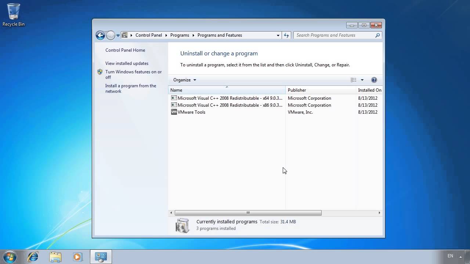Open the recent pages dropdown arrow

118,36
